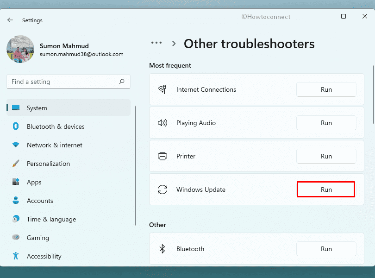Screen dimensions: 375x278
Task: Open Network & internet category
Action: coord(69,145)
